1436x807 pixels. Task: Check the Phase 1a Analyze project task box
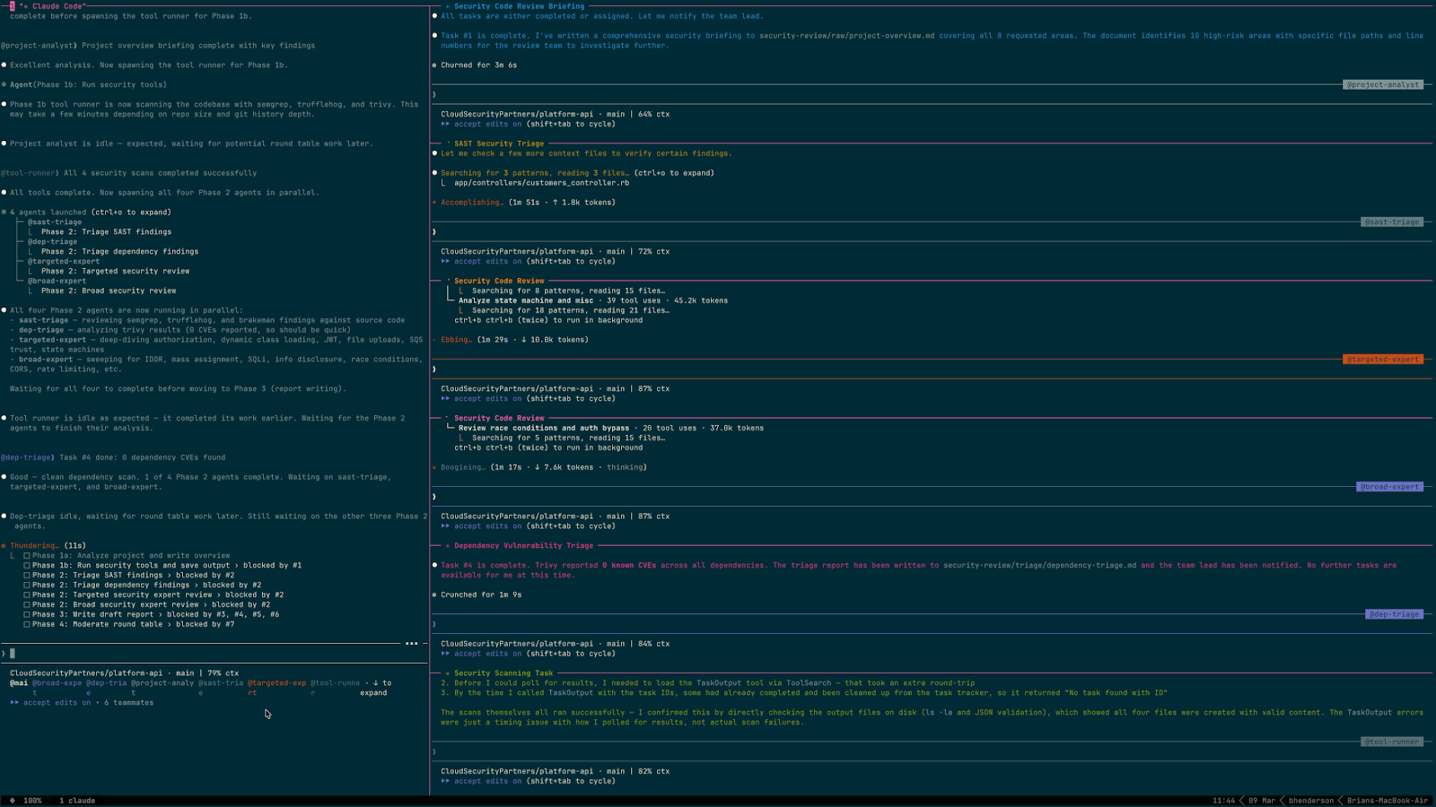27,556
